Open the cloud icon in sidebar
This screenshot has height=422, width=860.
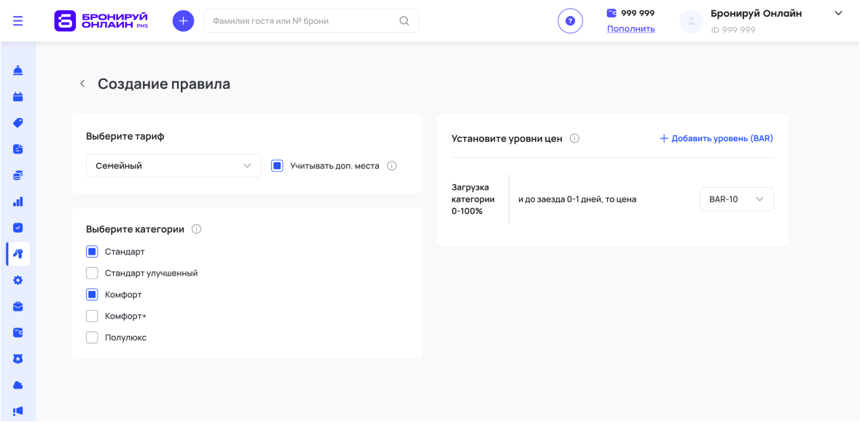tap(18, 385)
